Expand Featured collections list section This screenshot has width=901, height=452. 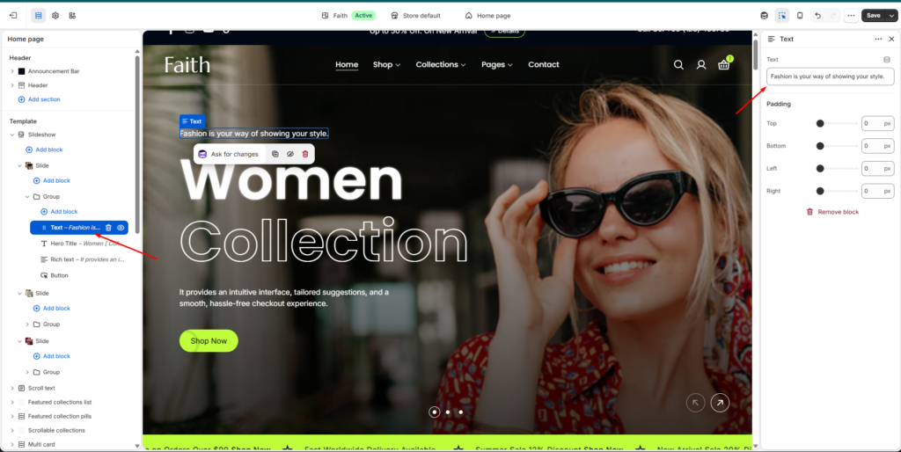point(12,402)
